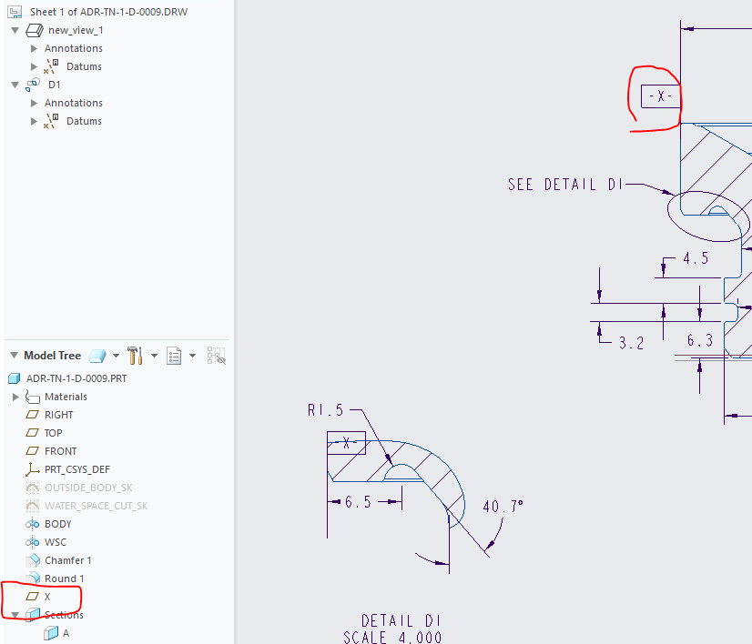Viewport: 752px width, 644px height.
Task: Select the 3.2 dimension text
Action: (x=631, y=343)
